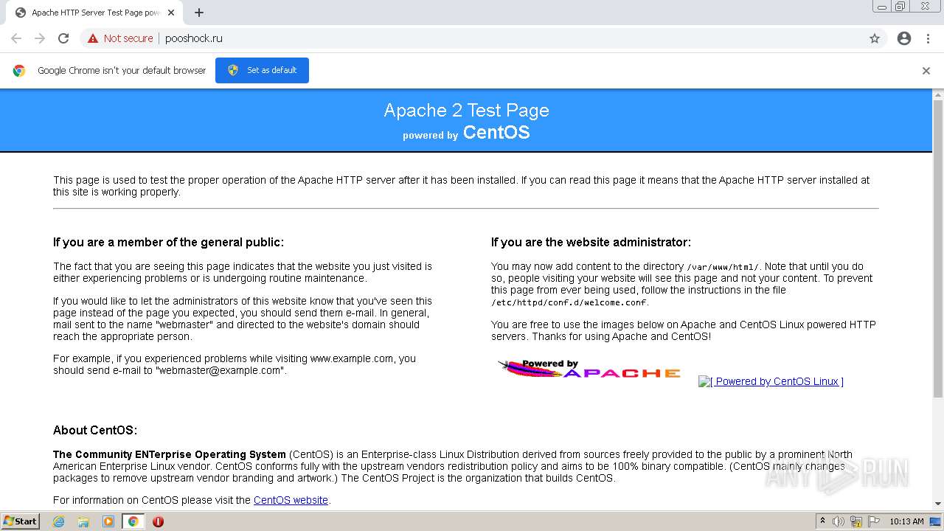Click the Powered by Apache image
This screenshot has height=531, width=944.
[589, 369]
